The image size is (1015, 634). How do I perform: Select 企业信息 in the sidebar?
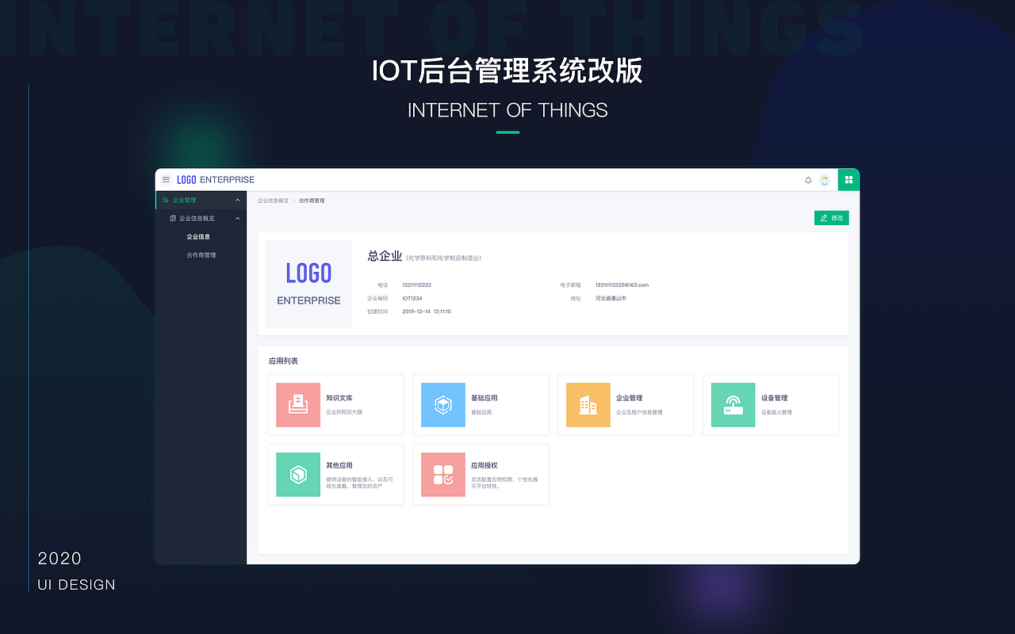click(x=198, y=237)
